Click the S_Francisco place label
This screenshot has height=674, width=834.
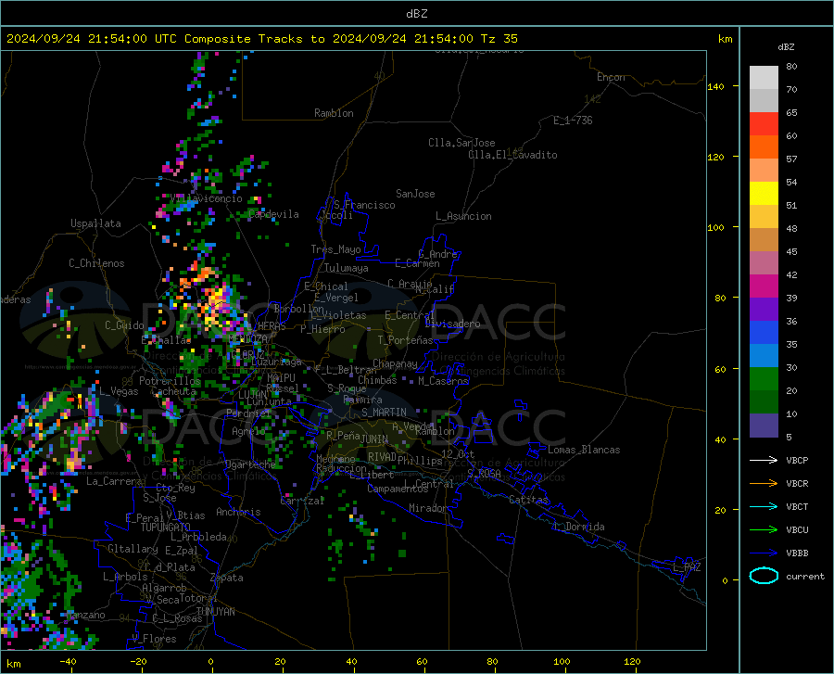click(364, 205)
